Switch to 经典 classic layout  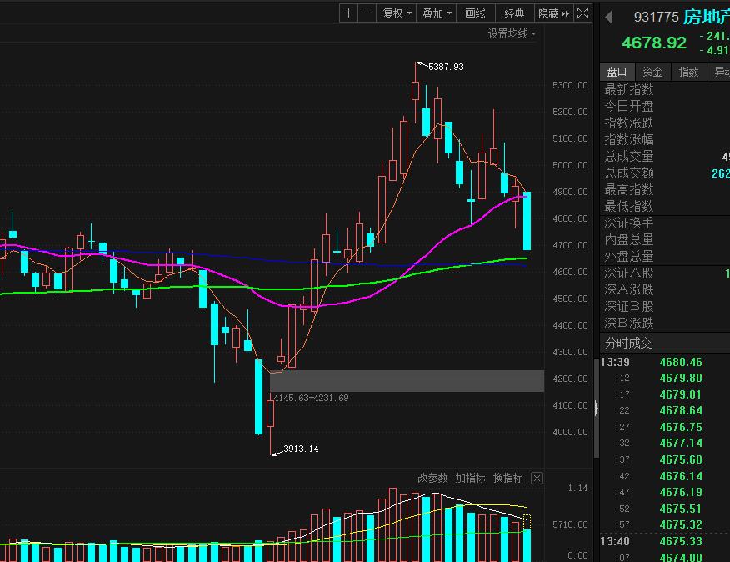(514, 13)
